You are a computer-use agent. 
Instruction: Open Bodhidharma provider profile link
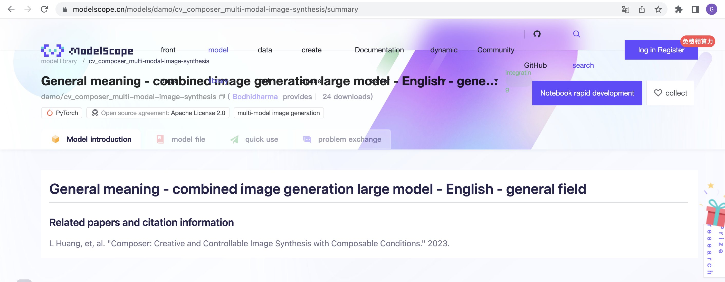(255, 96)
